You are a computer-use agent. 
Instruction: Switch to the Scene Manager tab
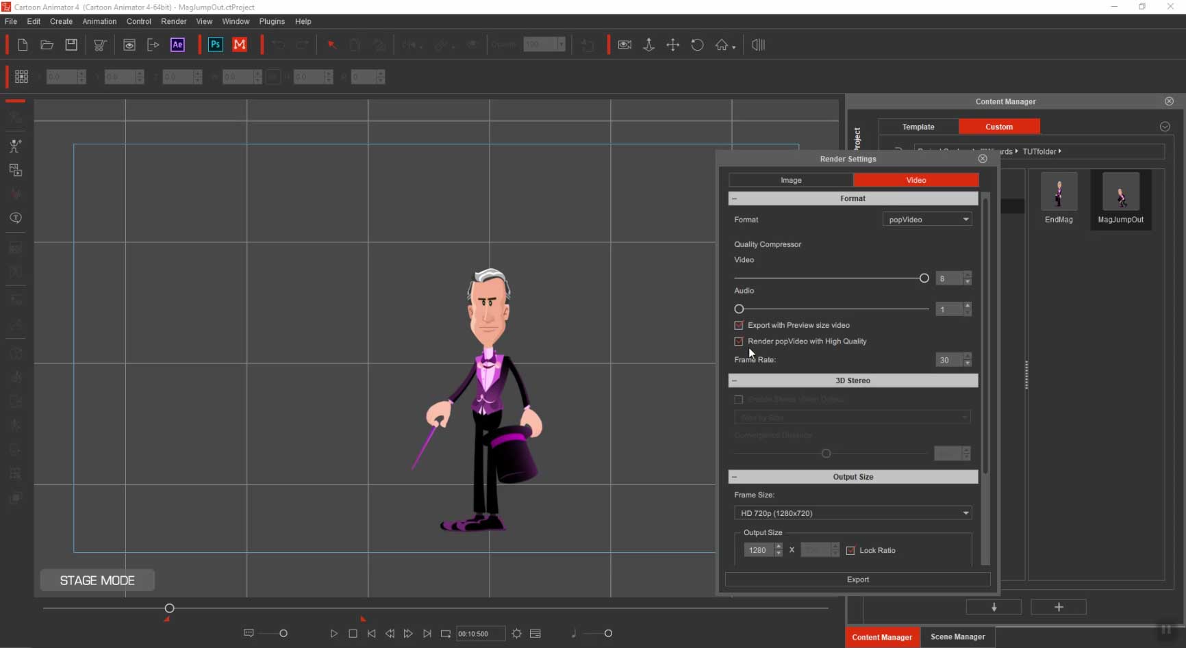coord(957,637)
